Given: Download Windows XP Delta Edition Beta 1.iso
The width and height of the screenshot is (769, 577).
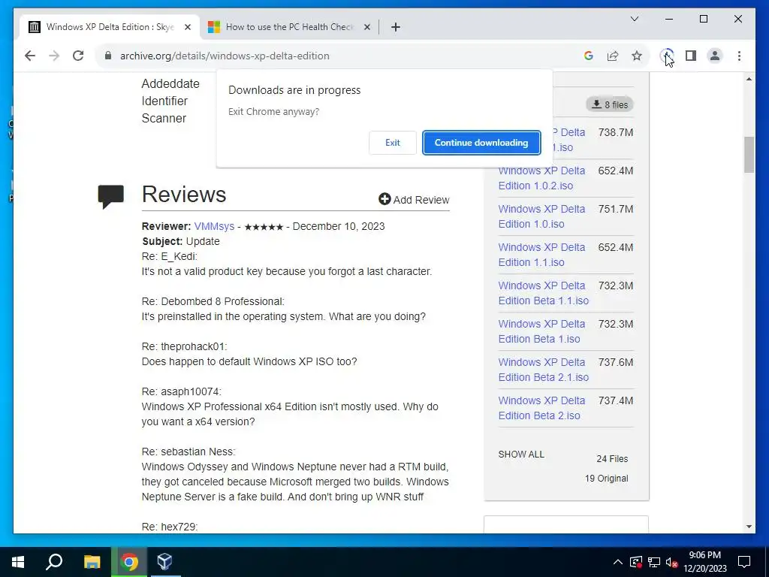Looking at the screenshot, I should pos(541,331).
